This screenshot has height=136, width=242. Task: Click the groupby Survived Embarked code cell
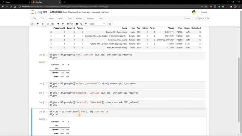click(127, 104)
